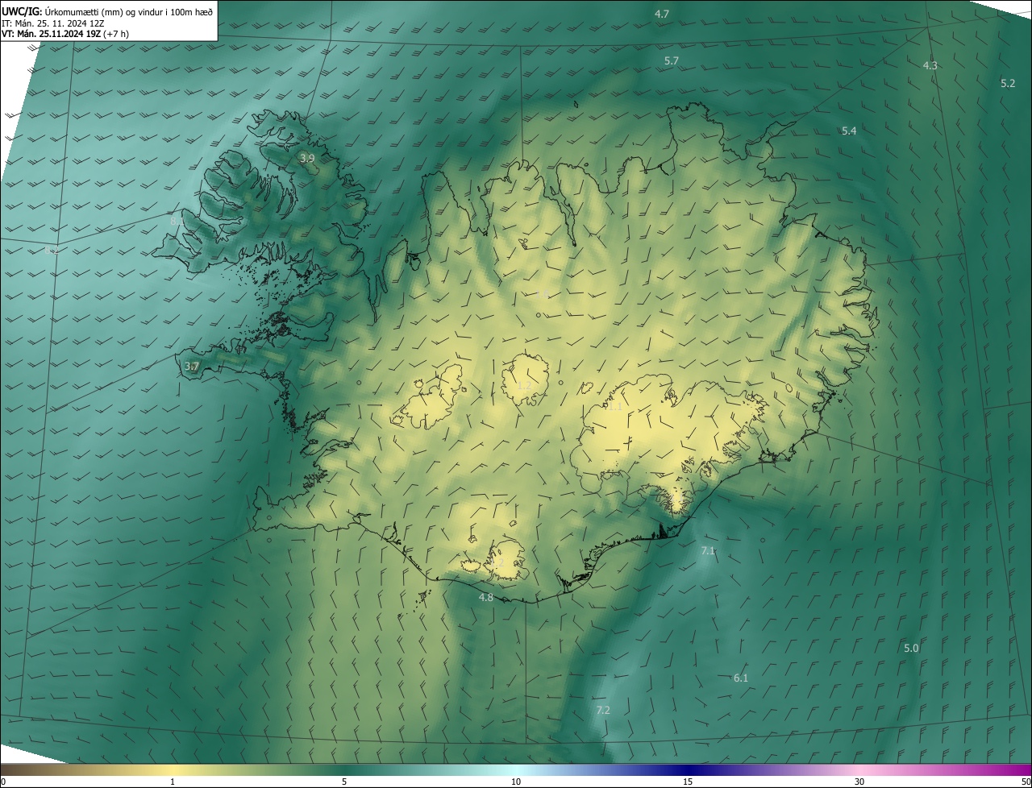This screenshot has height=788, width=1032.
Task: Select the 5.7 map value label
Action: point(672,60)
